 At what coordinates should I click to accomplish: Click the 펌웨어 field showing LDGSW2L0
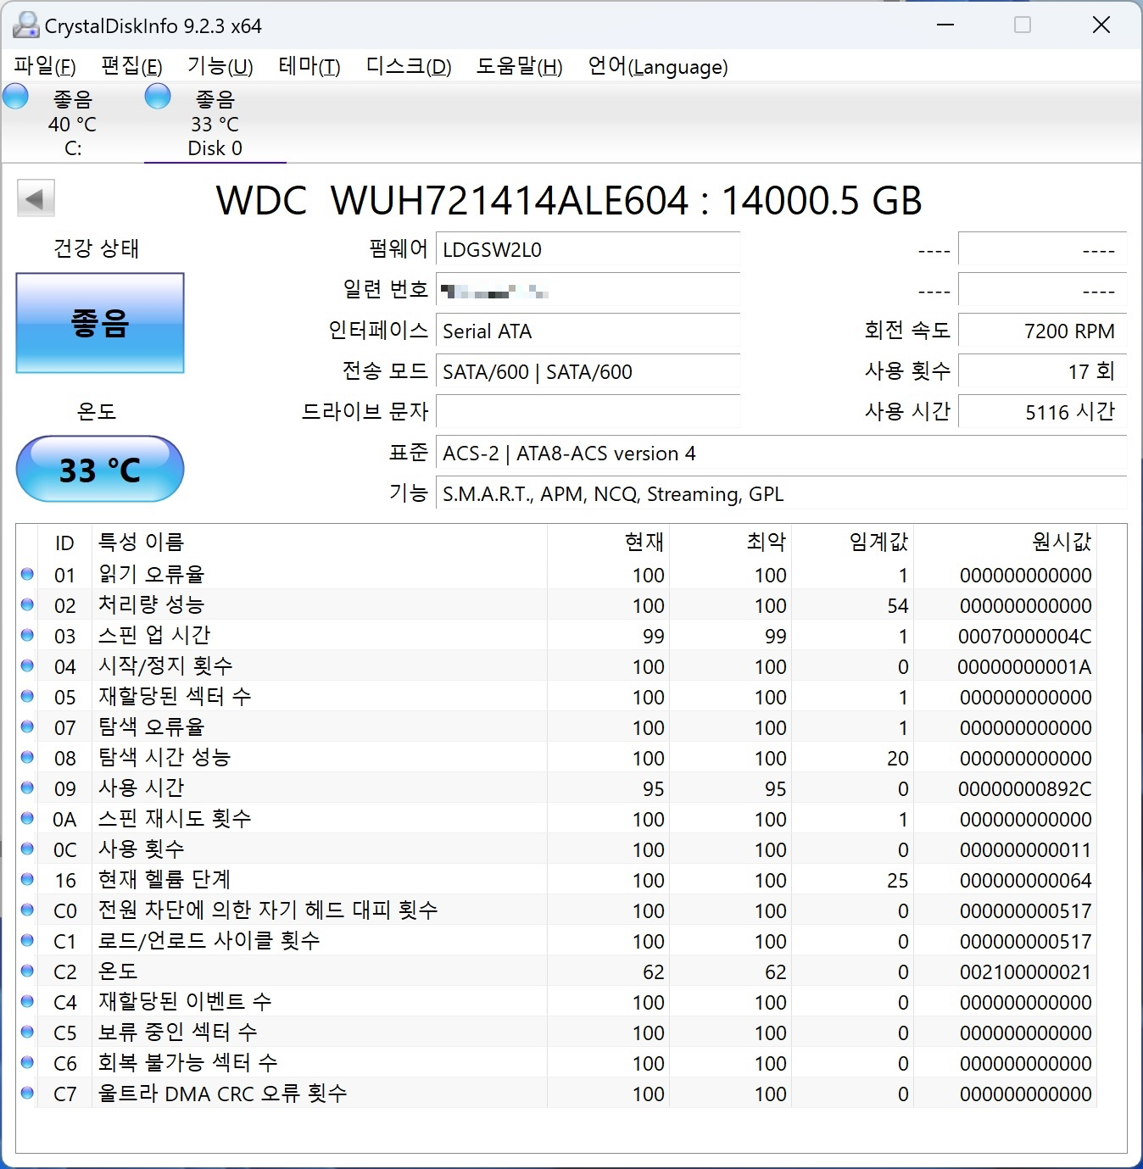(588, 250)
